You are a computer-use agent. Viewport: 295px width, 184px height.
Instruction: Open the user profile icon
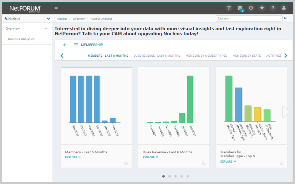click(x=284, y=8)
